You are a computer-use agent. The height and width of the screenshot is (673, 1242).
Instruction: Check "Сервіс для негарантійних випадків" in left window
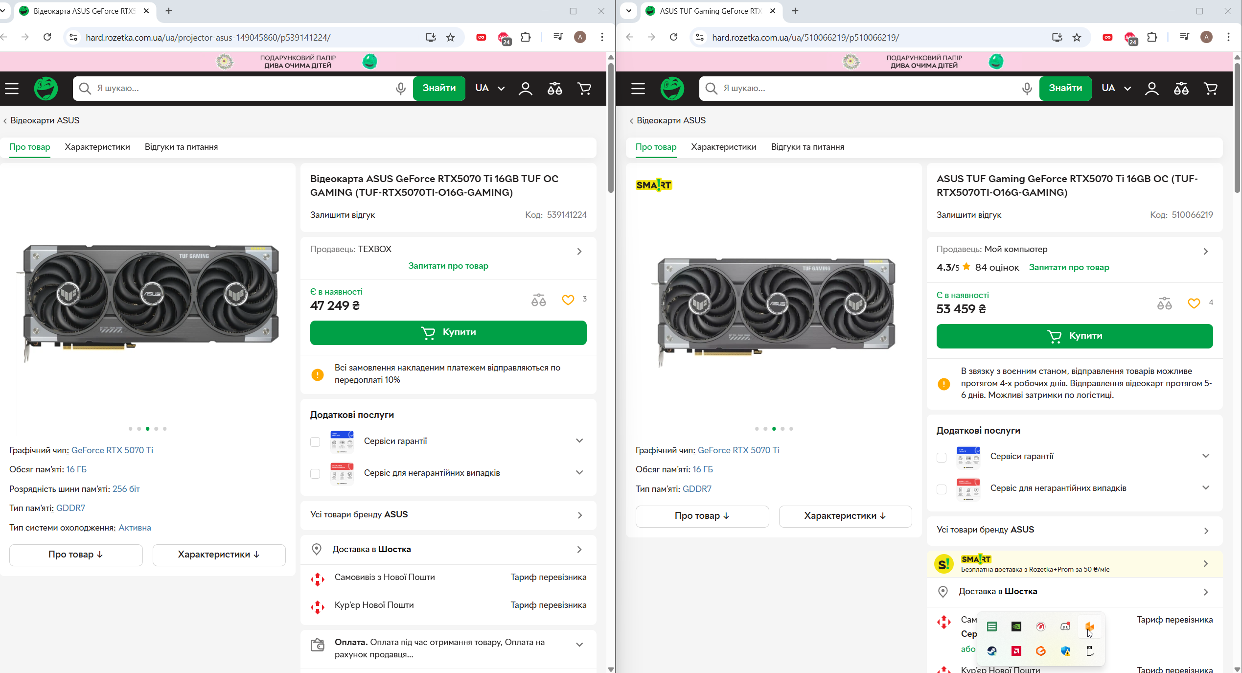tap(315, 474)
